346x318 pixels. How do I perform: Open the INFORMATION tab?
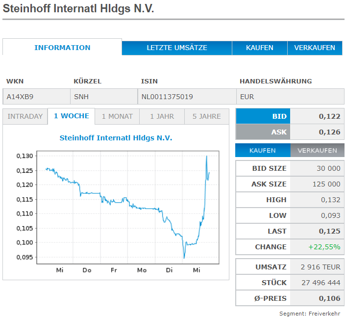click(62, 48)
